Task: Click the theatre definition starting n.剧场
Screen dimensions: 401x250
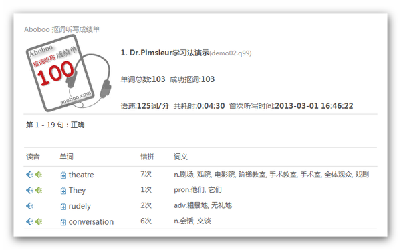Action: tap(271, 175)
